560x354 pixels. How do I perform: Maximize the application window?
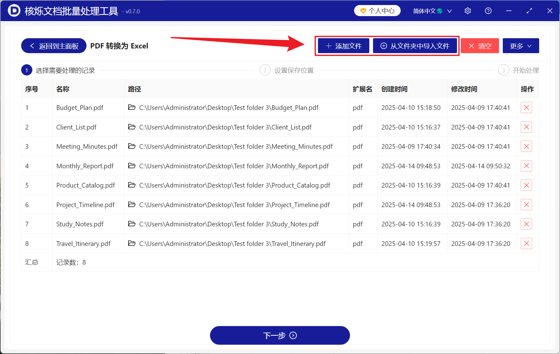tap(529, 11)
